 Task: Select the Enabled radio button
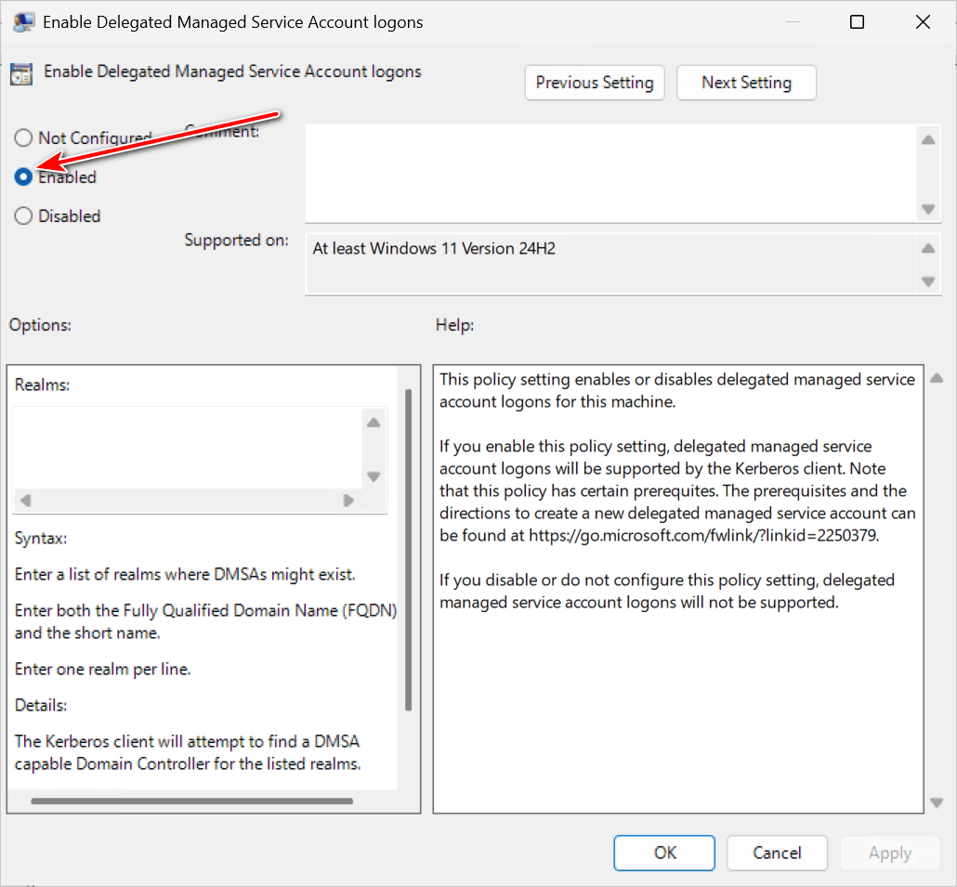(x=23, y=177)
